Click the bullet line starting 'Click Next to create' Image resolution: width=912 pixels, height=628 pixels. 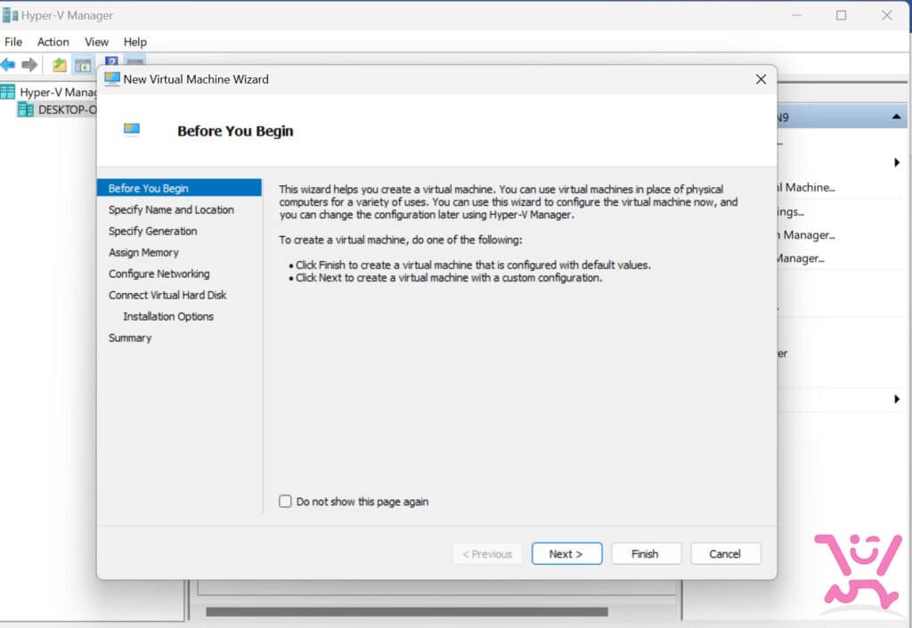point(445,278)
